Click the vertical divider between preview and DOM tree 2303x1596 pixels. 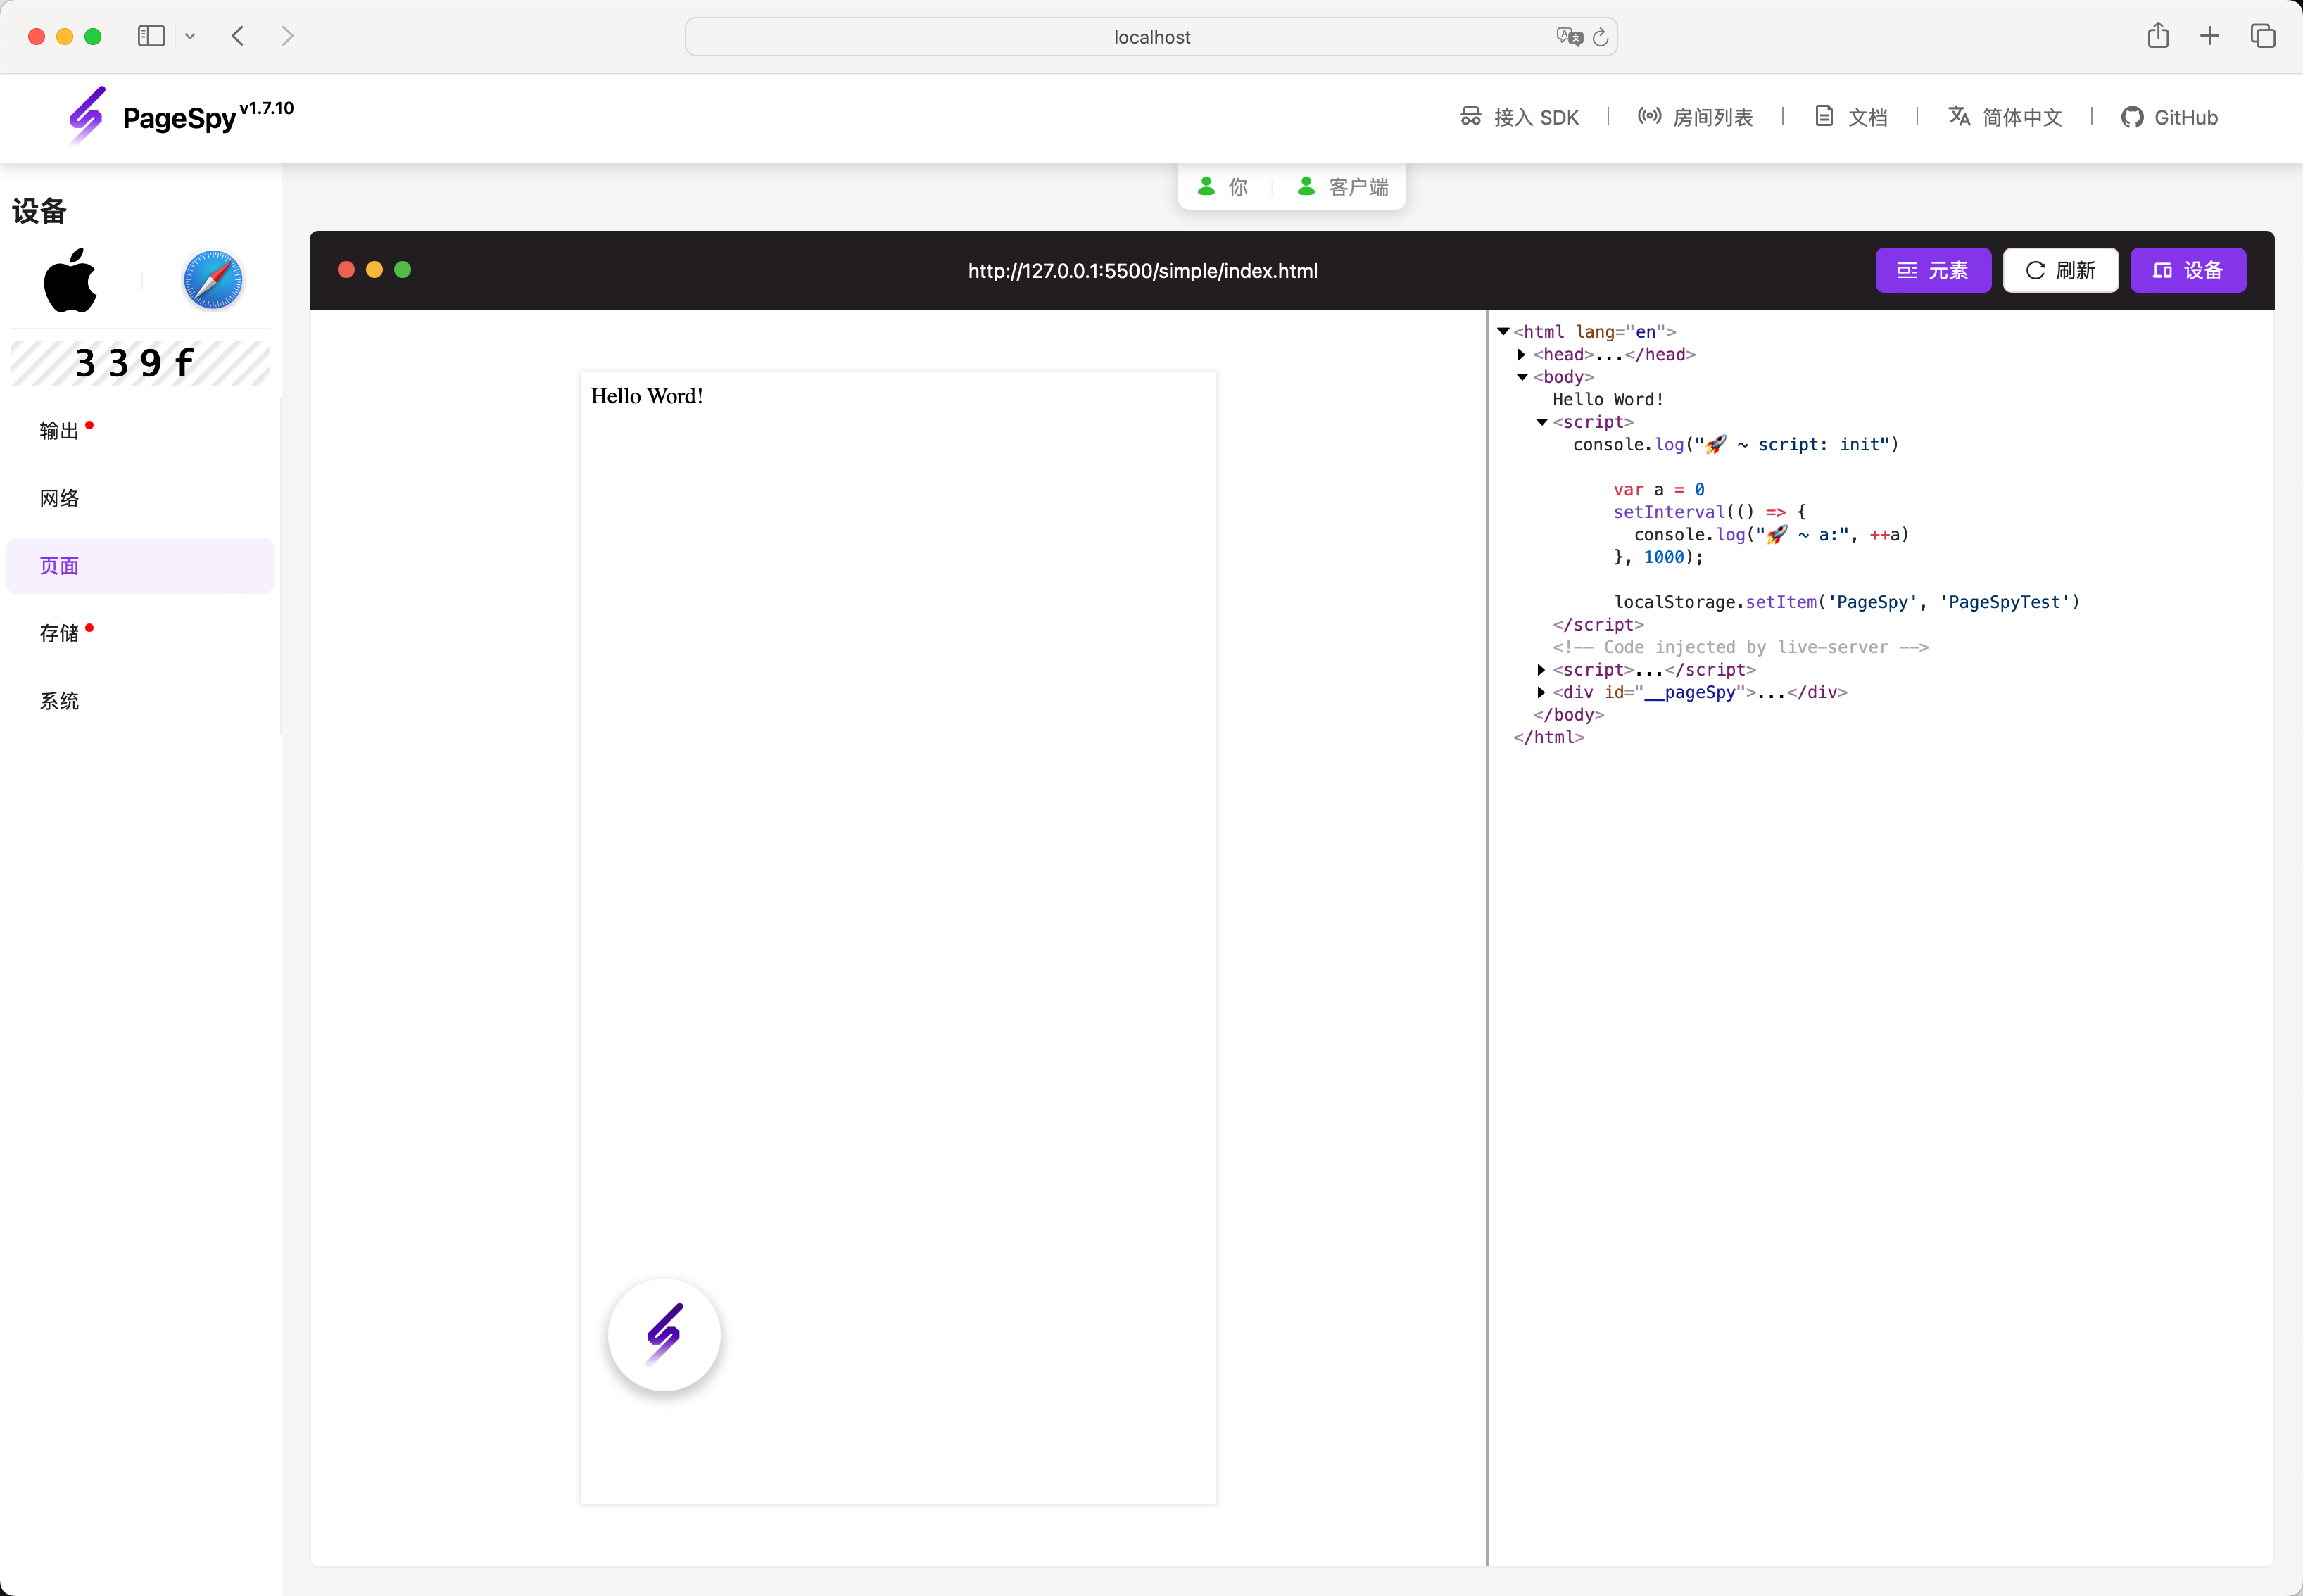(x=1487, y=938)
